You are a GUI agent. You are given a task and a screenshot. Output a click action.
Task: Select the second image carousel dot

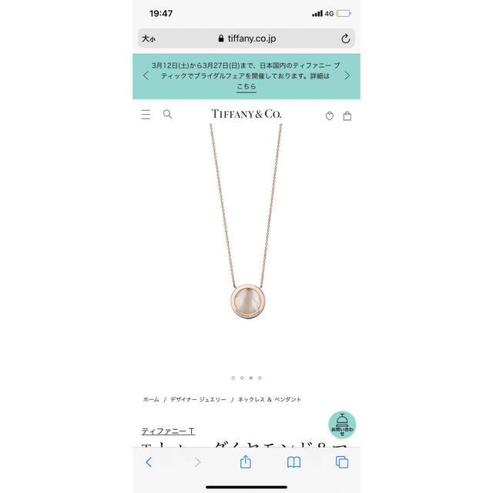pyautogui.click(x=242, y=378)
